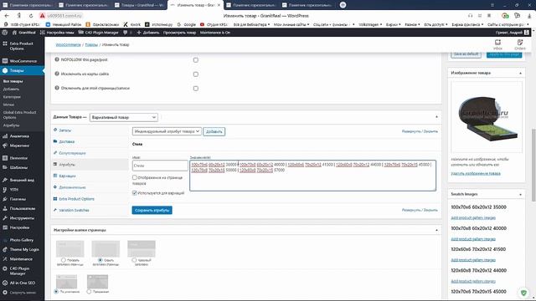536x301 pixels.
Task: Expand the Биржа фриланса bookmarks folder
Action: [x=467, y=24]
